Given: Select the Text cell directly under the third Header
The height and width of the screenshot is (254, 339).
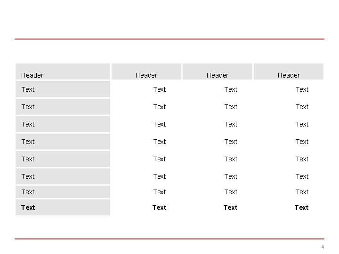Looking at the screenshot, I should (231, 89).
